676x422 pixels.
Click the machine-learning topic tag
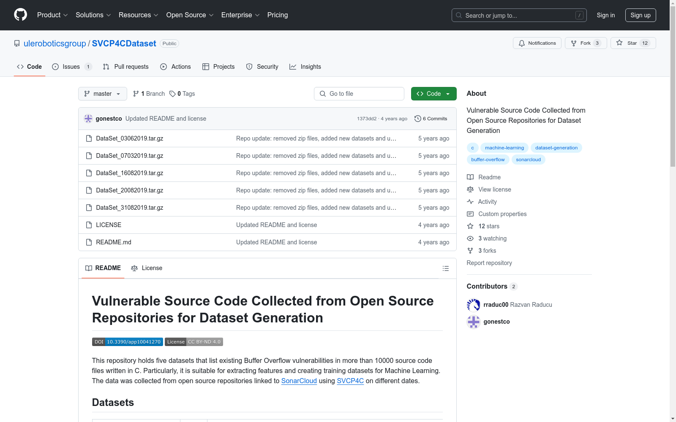click(504, 148)
